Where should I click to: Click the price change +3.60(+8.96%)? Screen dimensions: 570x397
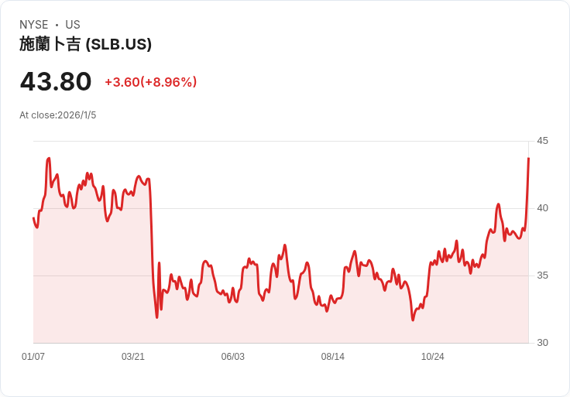151,82
